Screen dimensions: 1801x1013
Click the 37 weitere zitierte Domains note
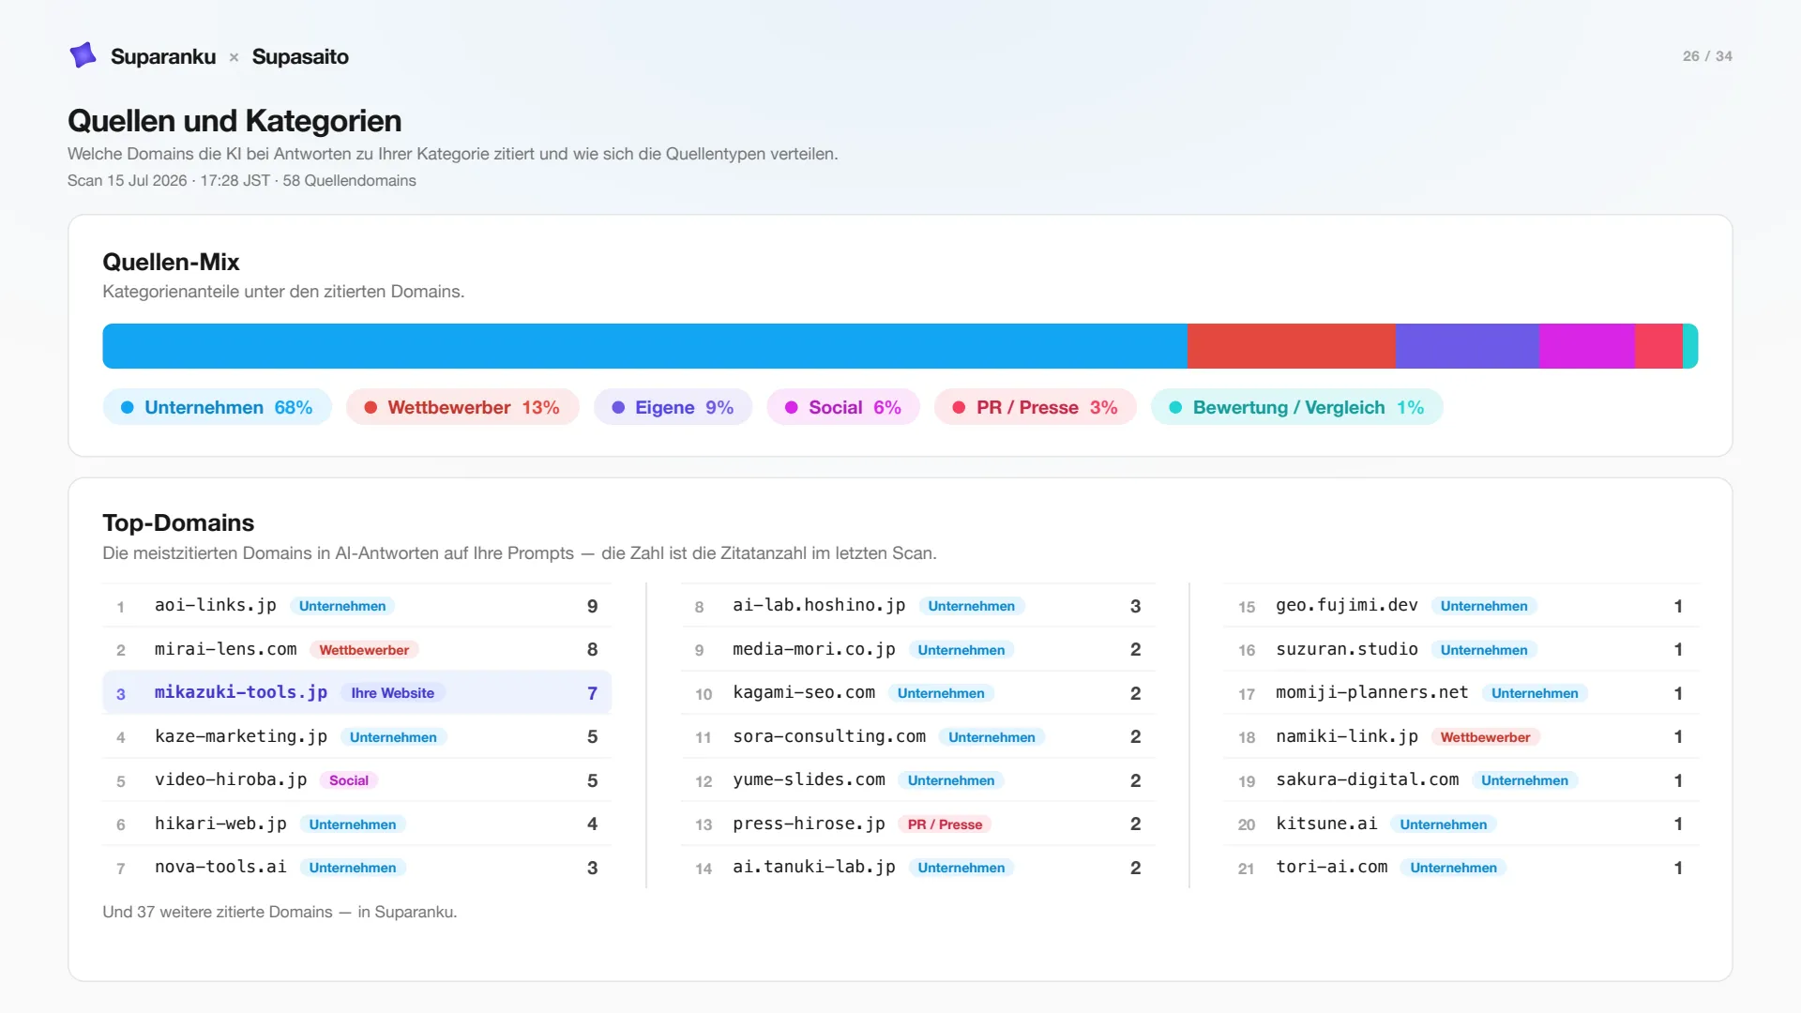coord(280,912)
